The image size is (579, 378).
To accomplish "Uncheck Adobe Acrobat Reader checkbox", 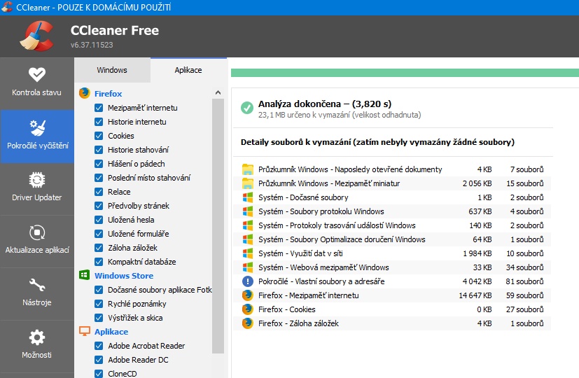I will pos(99,346).
